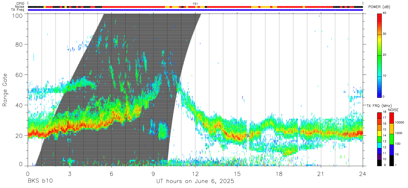Click the POWER (dB) legend title
The height and width of the screenshot is (188, 408).
379,7
